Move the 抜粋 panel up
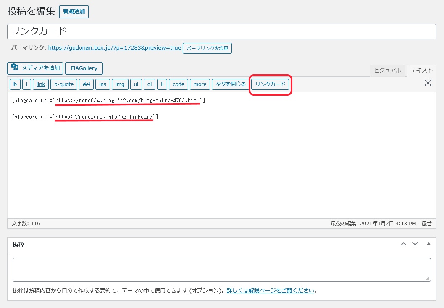444x308 pixels. click(x=403, y=244)
